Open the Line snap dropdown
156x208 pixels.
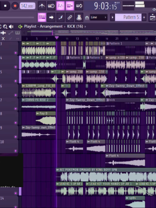(x=99, y=17)
